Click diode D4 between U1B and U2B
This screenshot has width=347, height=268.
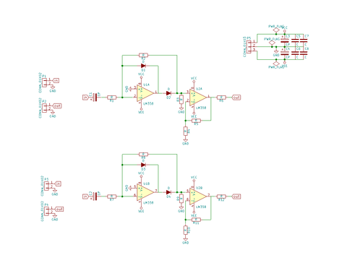[x=168, y=192]
